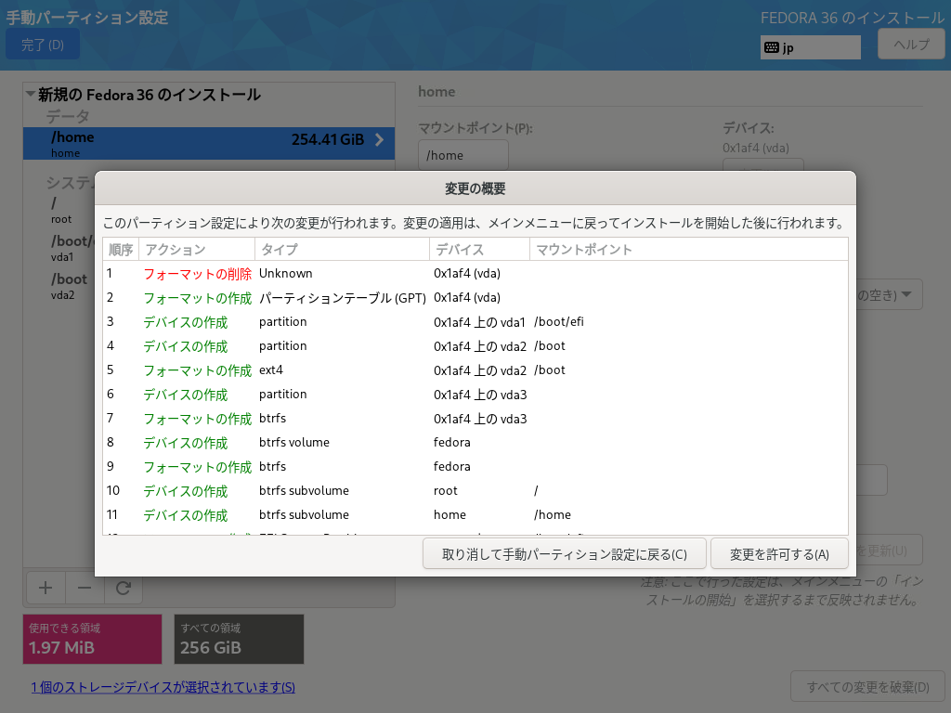The width and height of the screenshot is (951, 713).
Task: Select row 8 btrfs volume fedora
Action: [x=475, y=443]
